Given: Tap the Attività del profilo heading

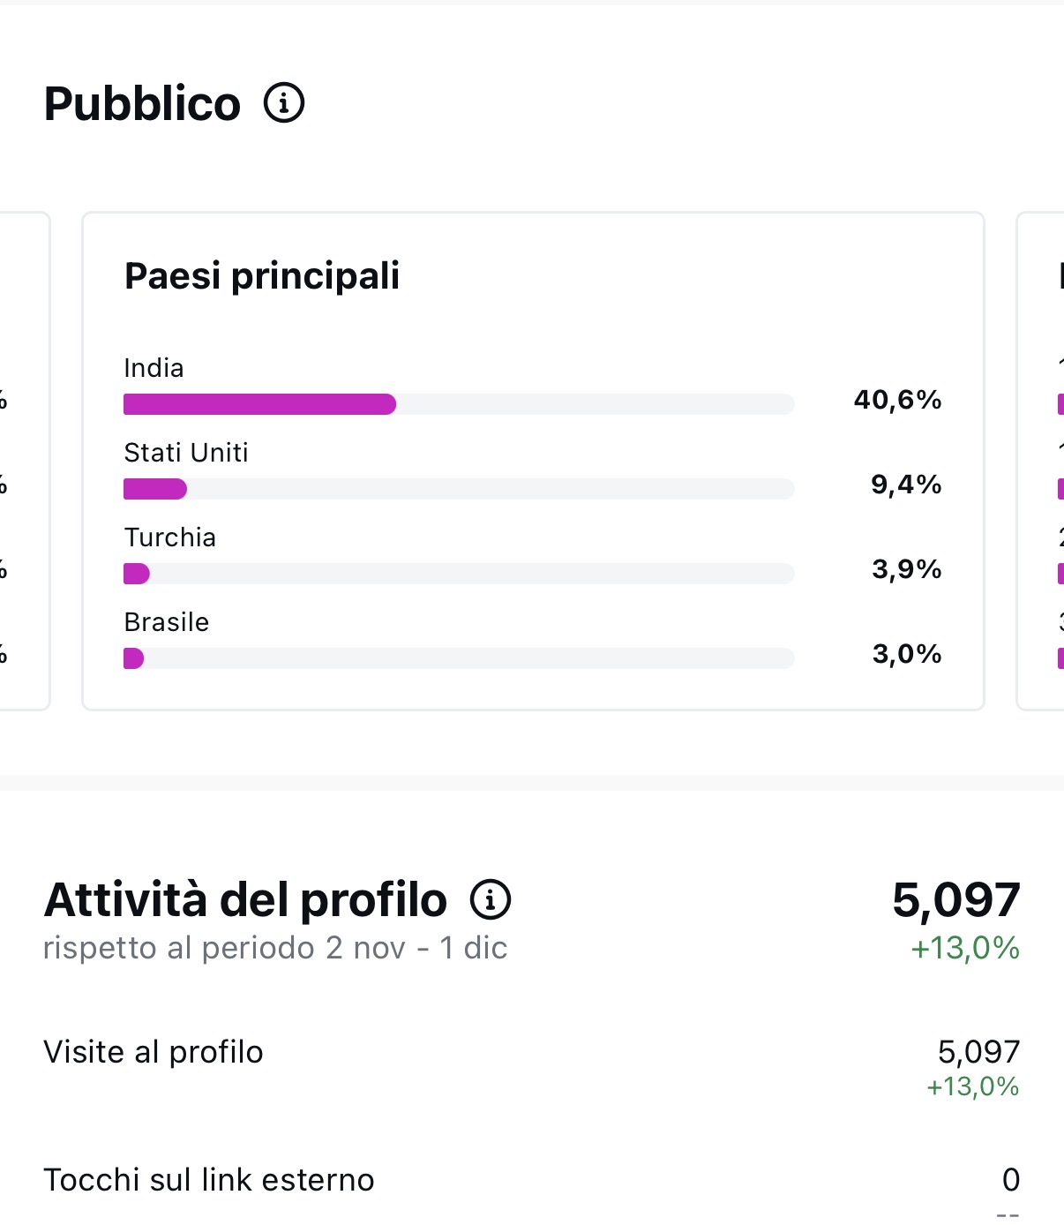Looking at the screenshot, I should point(245,900).
